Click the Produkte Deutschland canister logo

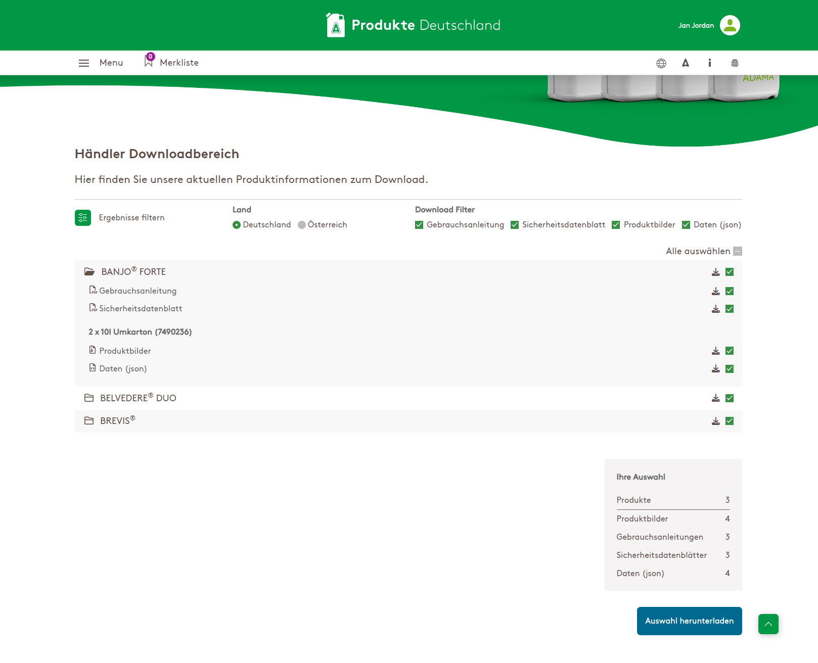pos(336,25)
